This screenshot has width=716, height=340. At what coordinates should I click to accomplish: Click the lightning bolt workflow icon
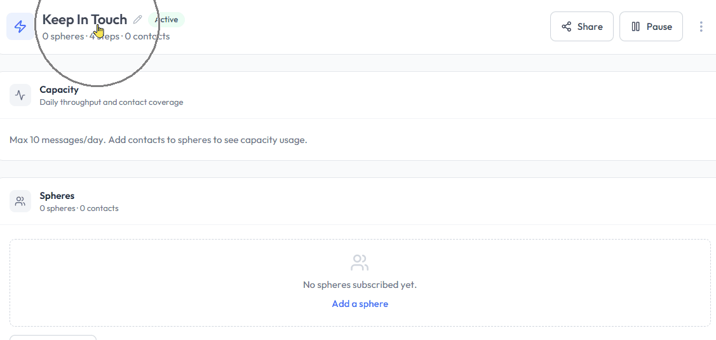point(20,27)
